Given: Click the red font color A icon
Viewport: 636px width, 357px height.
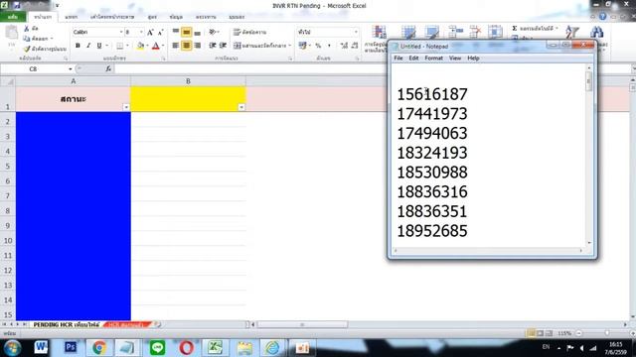Looking at the screenshot, I should [x=156, y=46].
